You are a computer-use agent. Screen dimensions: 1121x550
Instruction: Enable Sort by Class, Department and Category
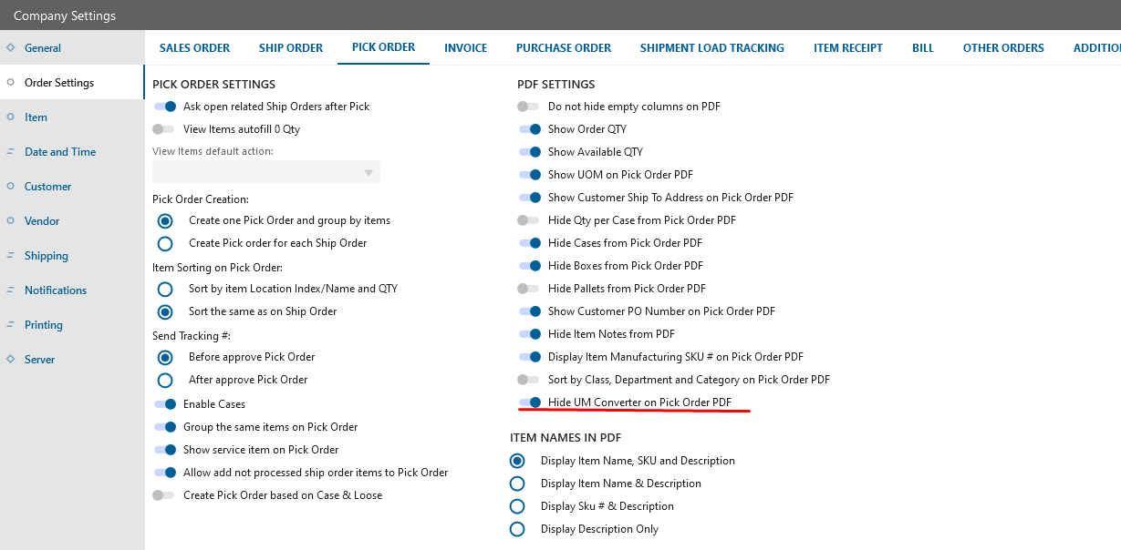(x=529, y=380)
